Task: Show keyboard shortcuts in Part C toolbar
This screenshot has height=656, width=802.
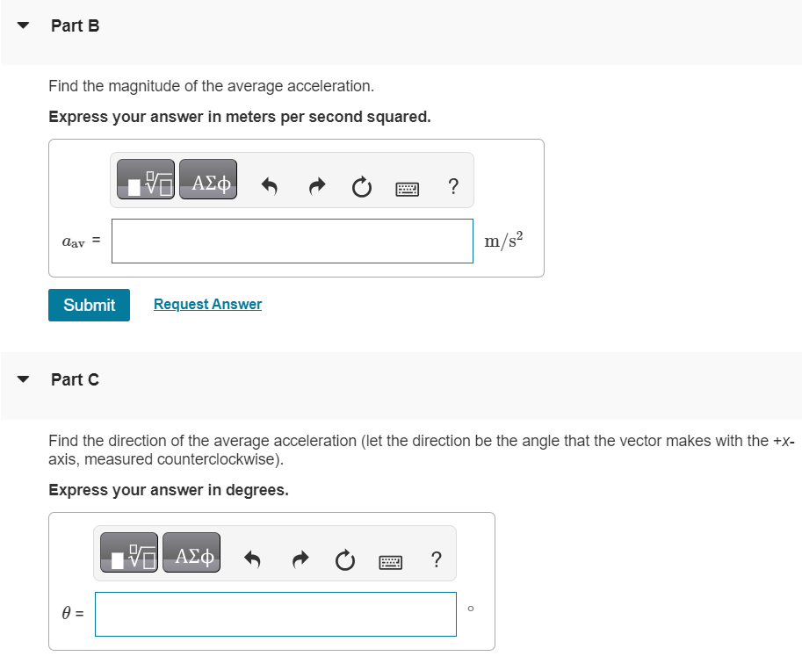Action: [x=390, y=562]
